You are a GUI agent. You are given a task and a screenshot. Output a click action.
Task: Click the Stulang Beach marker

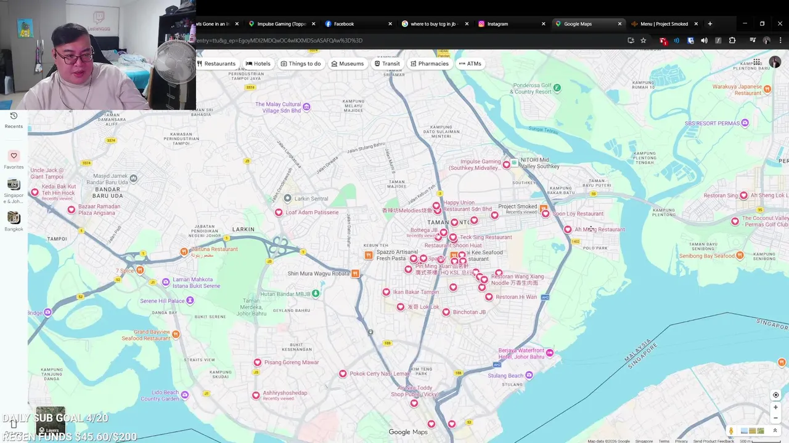click(x=529, y=375)
